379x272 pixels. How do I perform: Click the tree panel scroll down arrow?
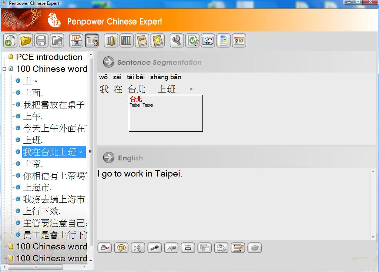tap(91, 261)
